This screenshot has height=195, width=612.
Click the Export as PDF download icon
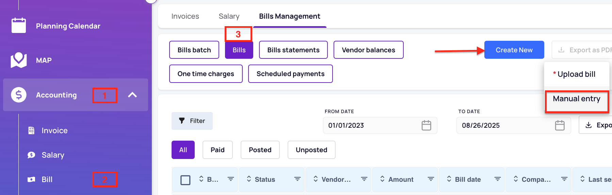561,50
